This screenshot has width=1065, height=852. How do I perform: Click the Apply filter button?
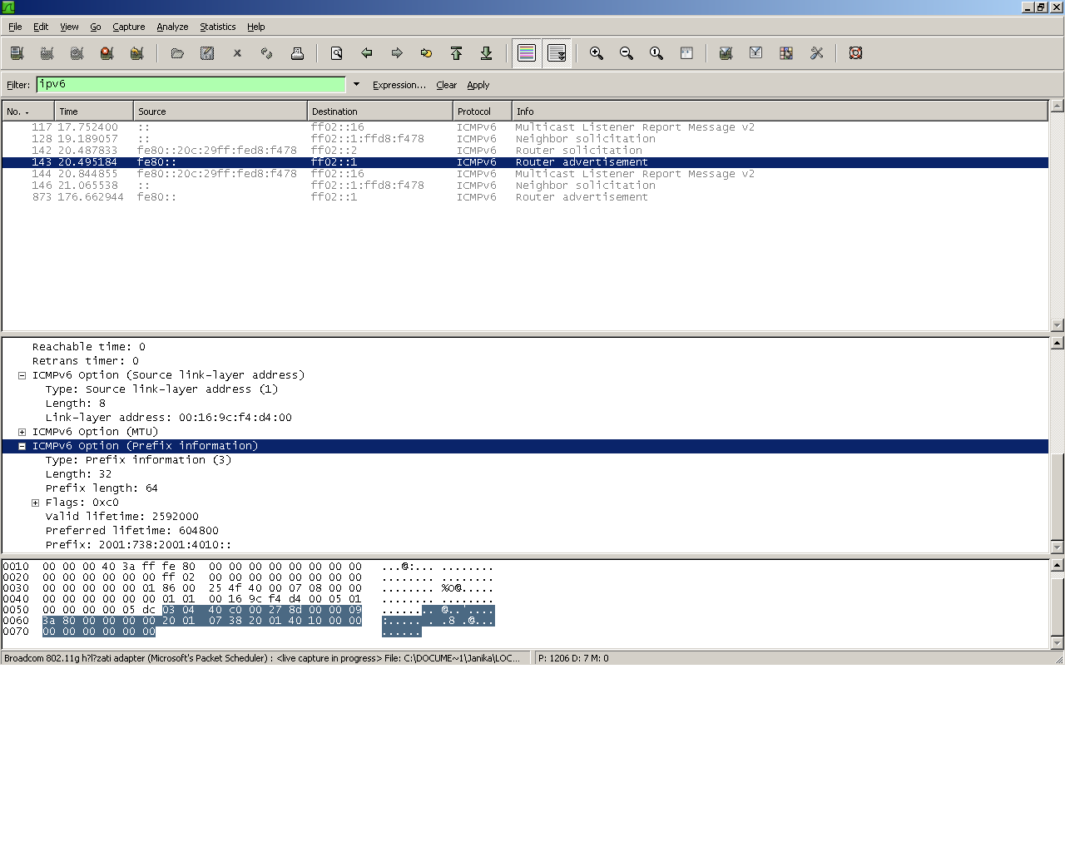(478, 85)
